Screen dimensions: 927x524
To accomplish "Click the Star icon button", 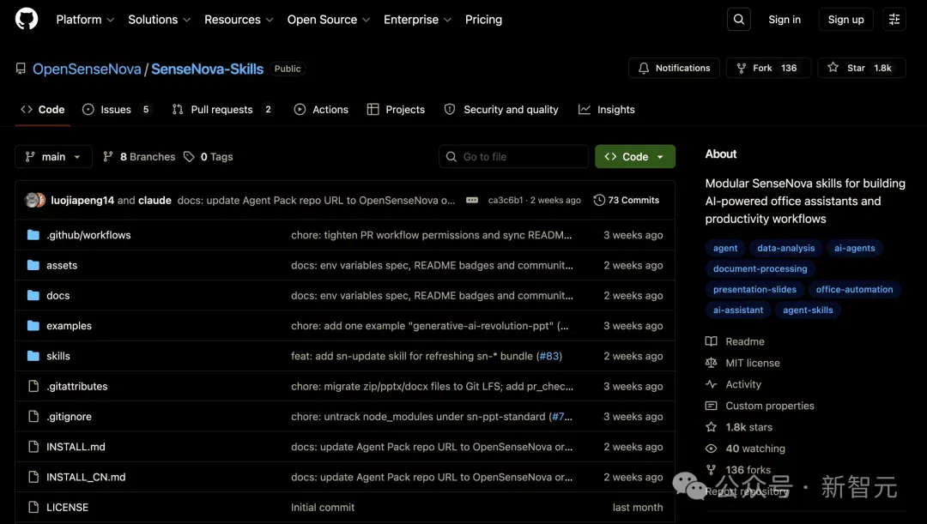I will [833, 68].
